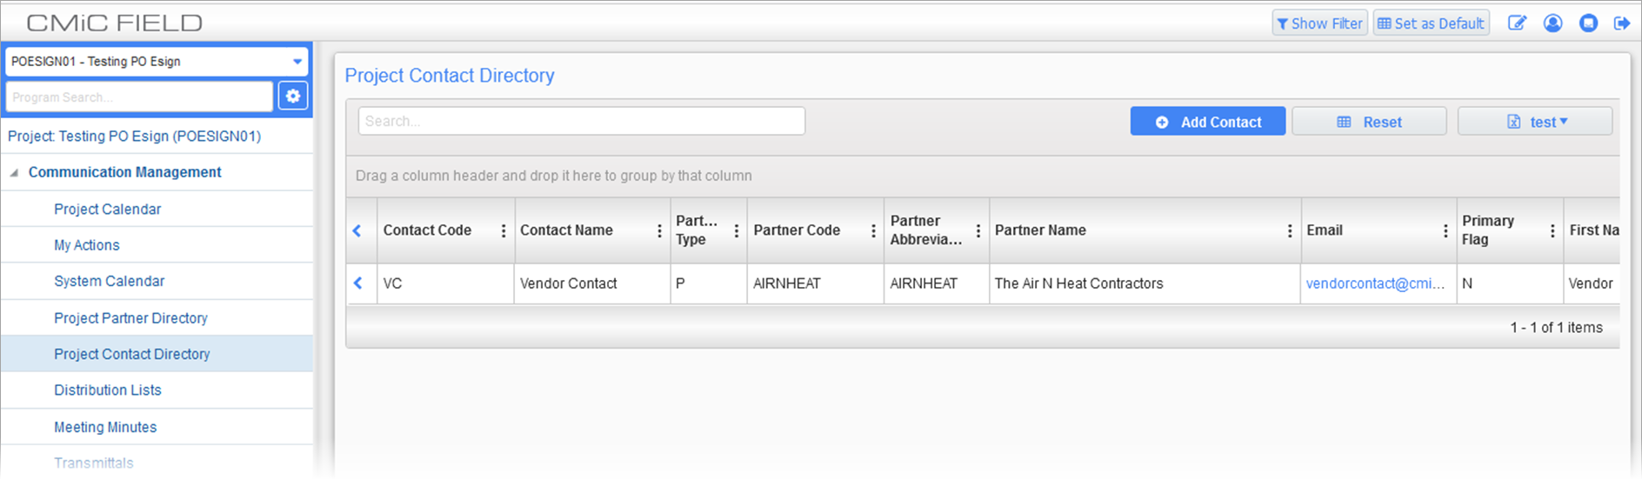Click the logout arrow icon
This screenshot has height=480, width=1642.
pyautogui.click(x=1622, y=23)
